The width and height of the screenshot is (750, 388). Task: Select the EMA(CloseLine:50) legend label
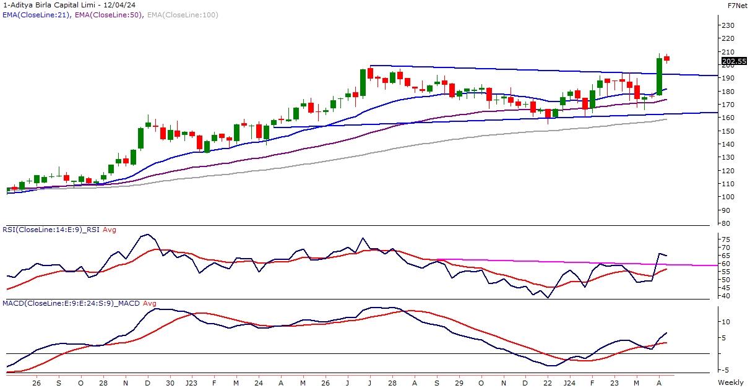(x=109, y=14)
